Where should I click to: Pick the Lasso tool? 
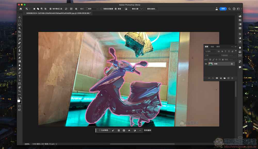click(20, 25)
